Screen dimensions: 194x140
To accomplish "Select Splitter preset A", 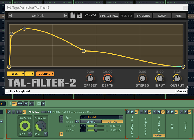I will point(43,112).
